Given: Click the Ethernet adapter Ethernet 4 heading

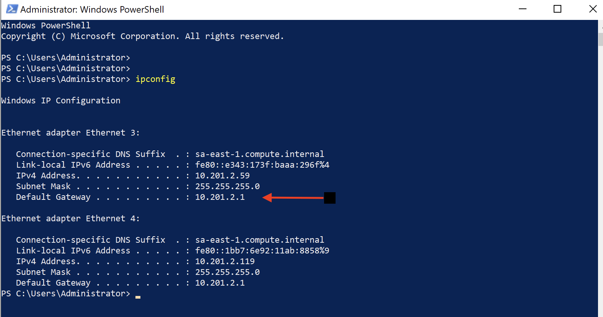Looking at the screenshot, I should click(x=71, y=219).
